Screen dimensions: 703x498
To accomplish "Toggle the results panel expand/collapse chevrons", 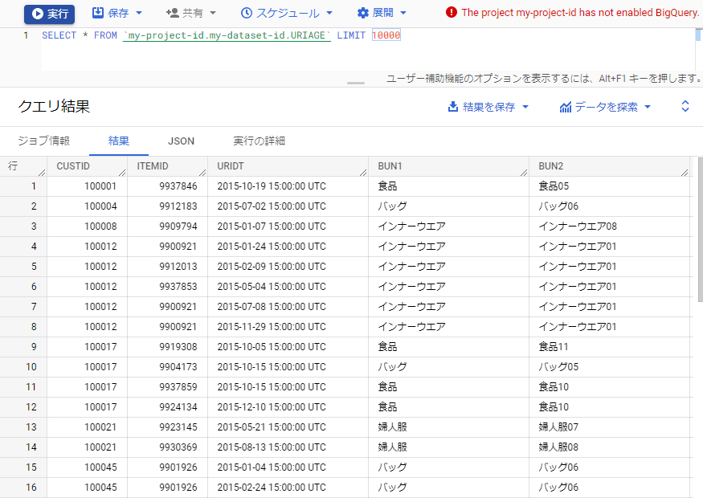I will 685,106.
